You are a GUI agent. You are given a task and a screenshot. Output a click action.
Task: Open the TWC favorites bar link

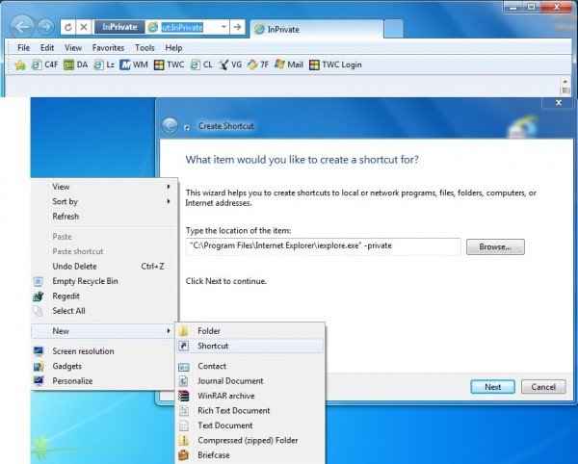coord(169,64)
